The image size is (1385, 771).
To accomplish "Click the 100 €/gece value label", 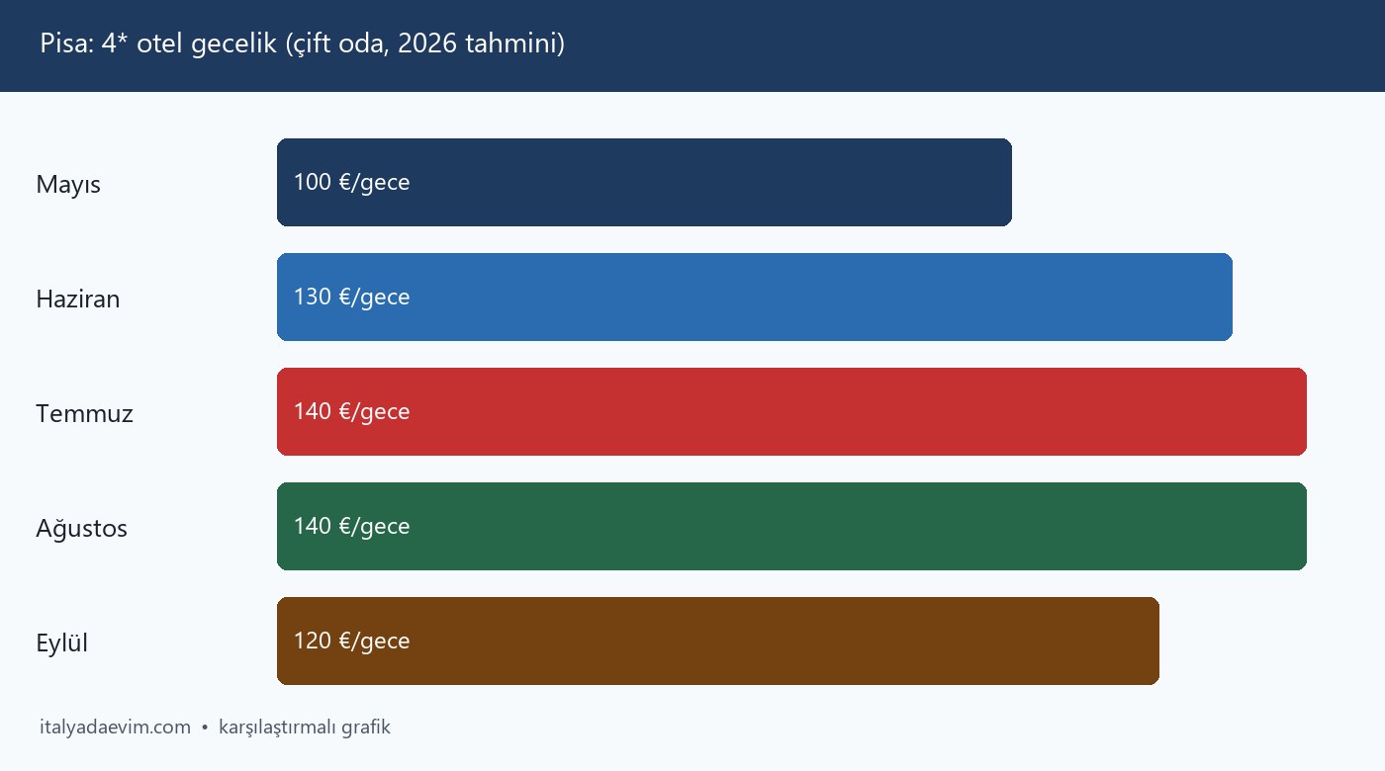I will [x=351, y=183].
